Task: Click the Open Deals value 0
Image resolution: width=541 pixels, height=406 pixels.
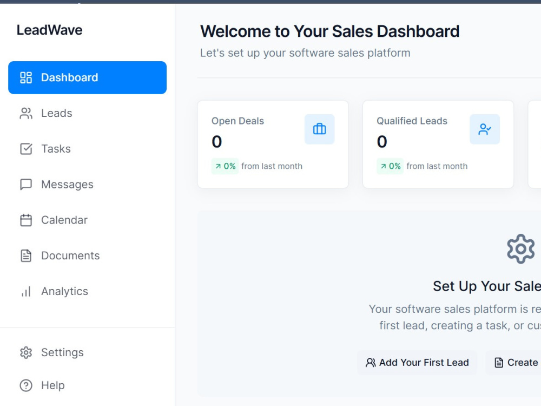Action: click(x=217, y=141)
